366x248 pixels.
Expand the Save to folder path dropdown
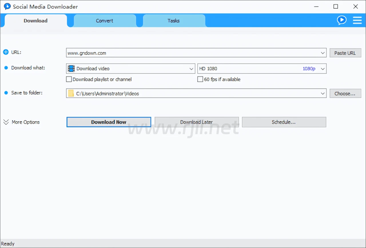click(323, 93)
